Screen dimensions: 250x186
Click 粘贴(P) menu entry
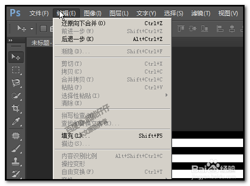(x=112, y=87)
